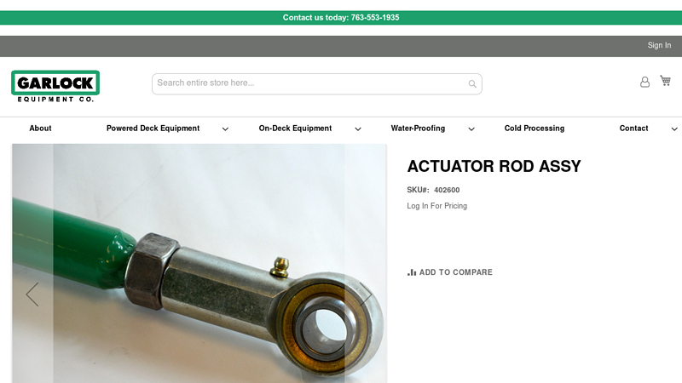Expand the On-Deck Equipment submenu chevron
The height and width of the screenshot is (383, 682).
point(358,129)
